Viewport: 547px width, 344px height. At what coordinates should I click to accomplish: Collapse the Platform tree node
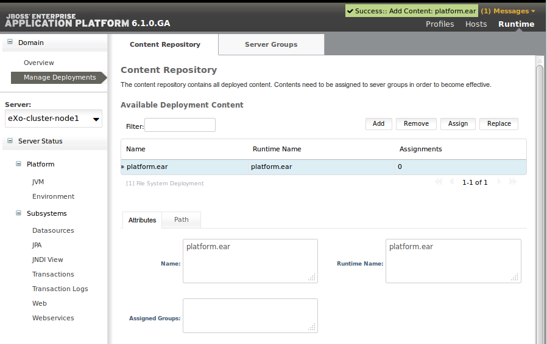pos(18,163)
